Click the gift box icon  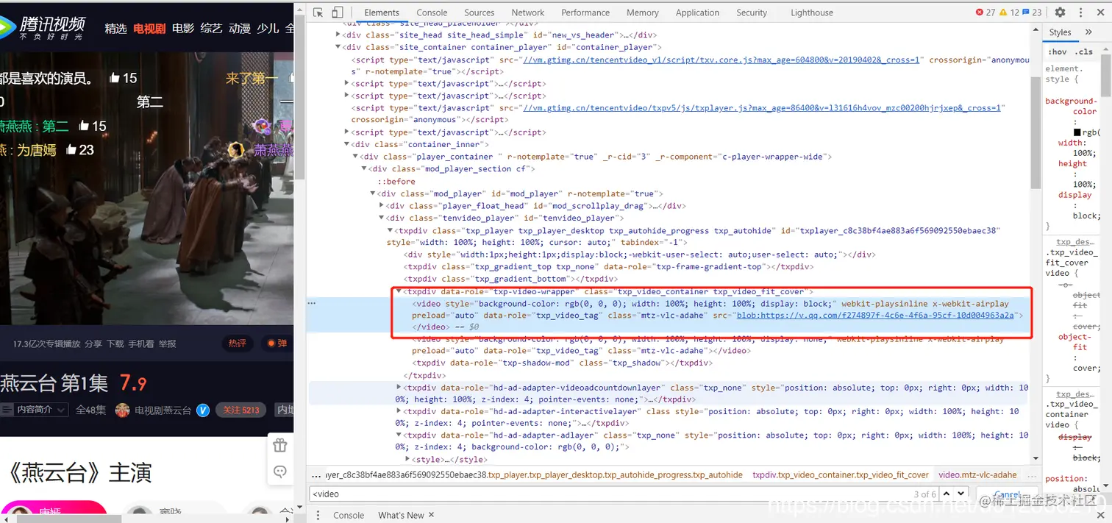pos(279,446)
